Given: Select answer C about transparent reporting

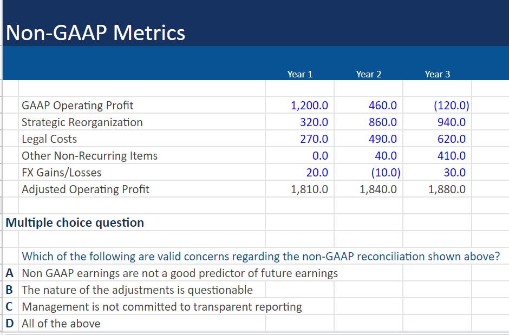Looking at the screenshot, I should click(162, 306).
